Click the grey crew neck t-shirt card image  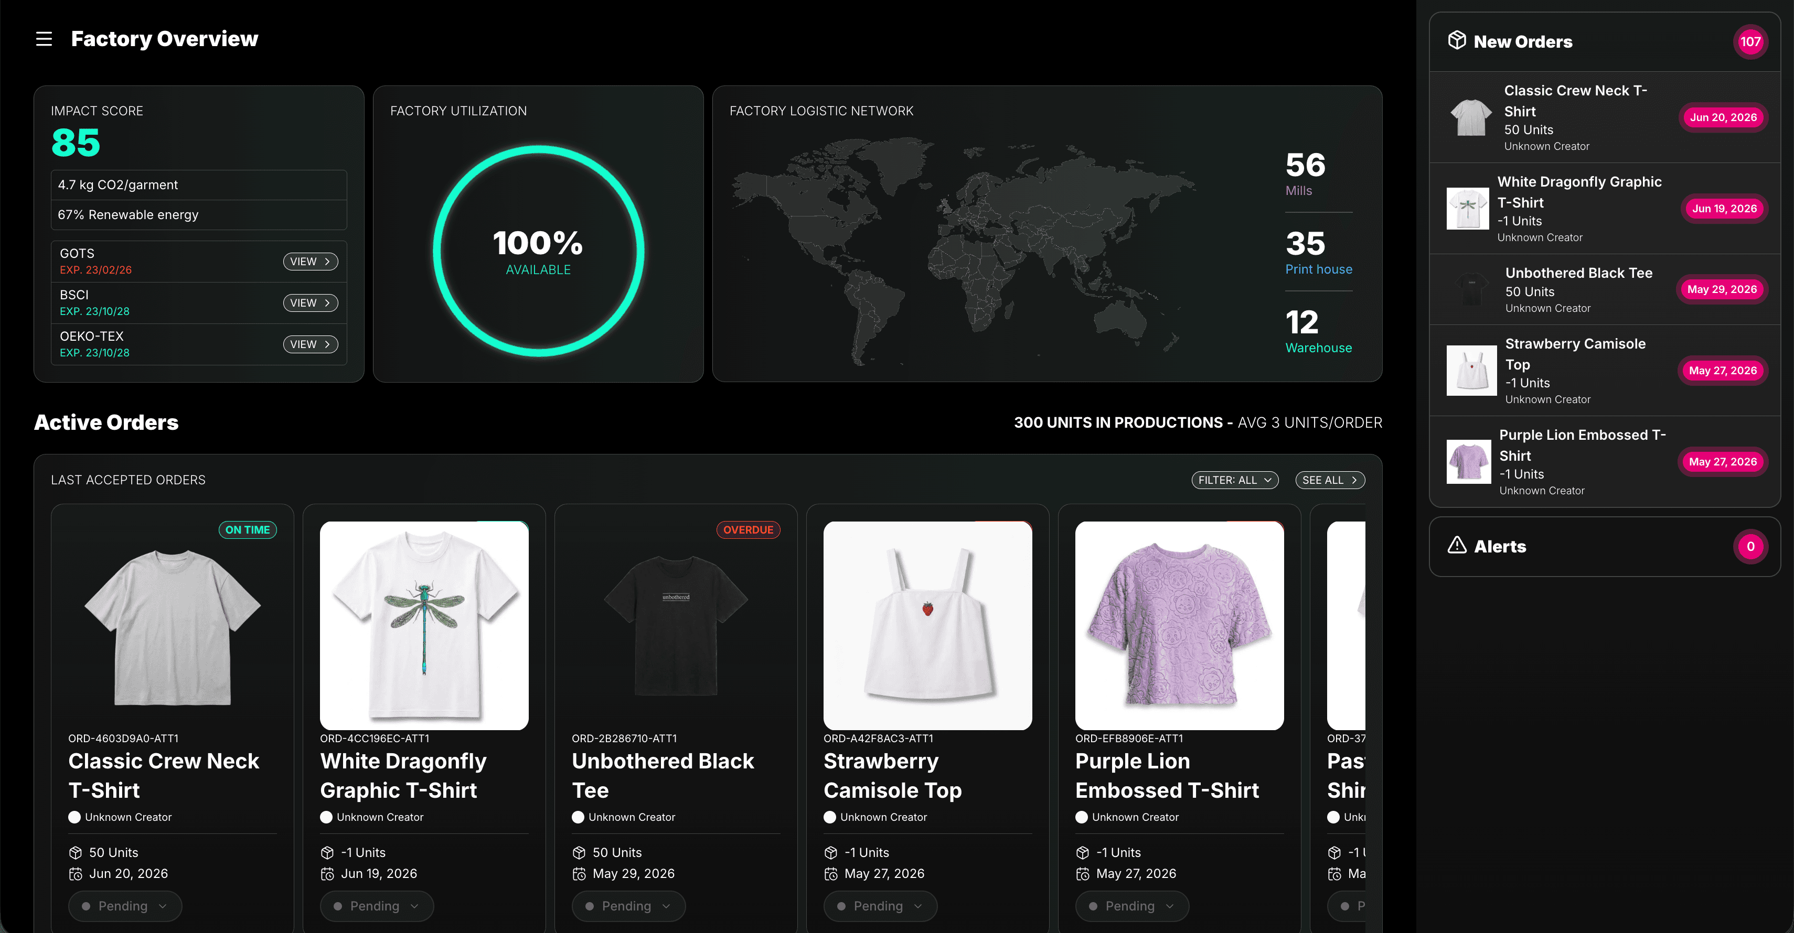coord(173,625)
